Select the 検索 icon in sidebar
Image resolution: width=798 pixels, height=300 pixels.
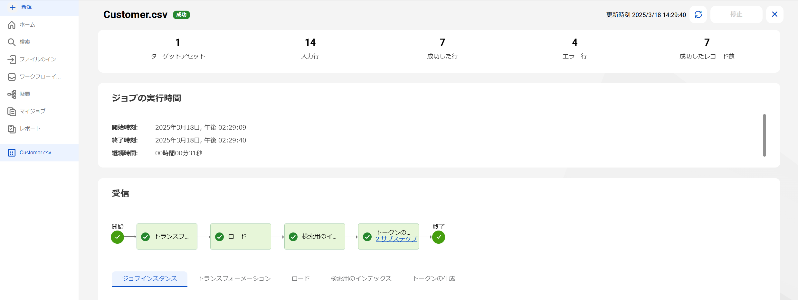[x=12, y=42]
